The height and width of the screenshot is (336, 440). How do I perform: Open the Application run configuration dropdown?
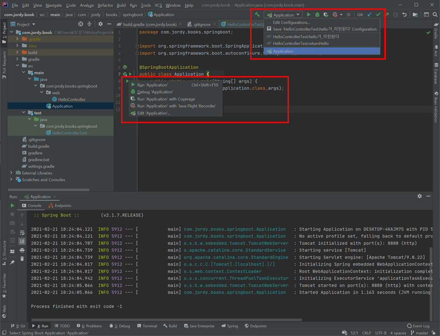283,15
